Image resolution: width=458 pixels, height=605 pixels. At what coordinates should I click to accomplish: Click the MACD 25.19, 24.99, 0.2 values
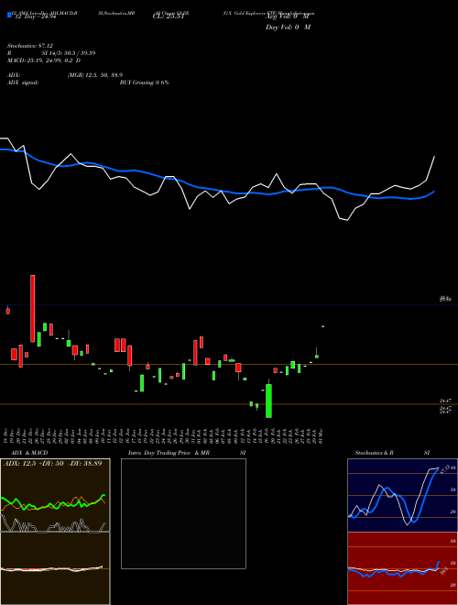pyautogui.click(x=44, y=60)
